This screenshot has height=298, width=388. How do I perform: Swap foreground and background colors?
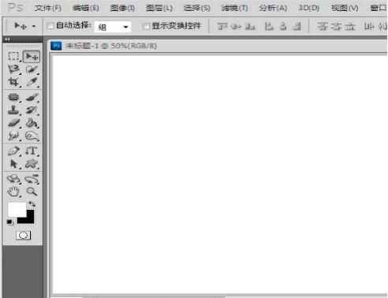(x=32, y=203)
